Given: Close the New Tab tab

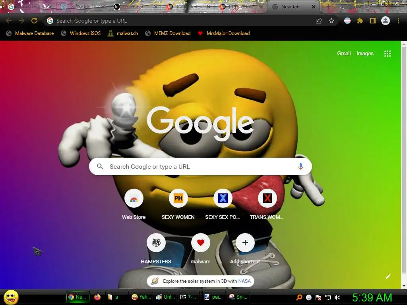Looking at the screenshot, I should (314, 7).
